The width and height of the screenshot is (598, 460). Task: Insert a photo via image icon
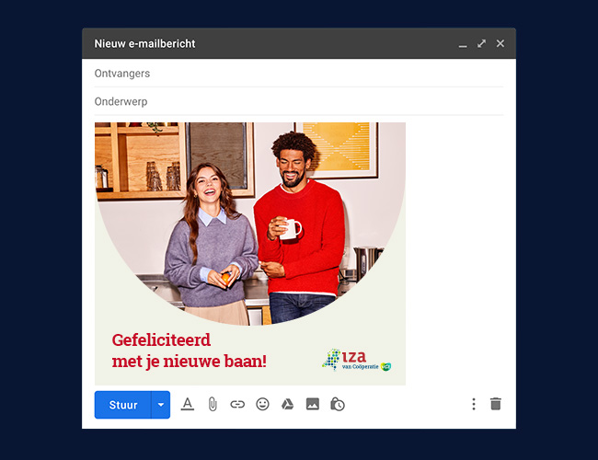pos(312,404)
